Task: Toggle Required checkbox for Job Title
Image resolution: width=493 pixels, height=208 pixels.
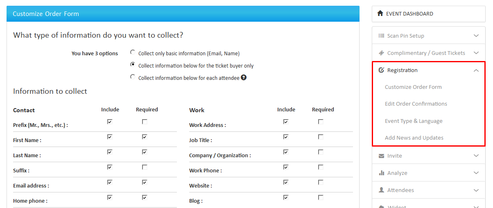Action: [321, 137]
